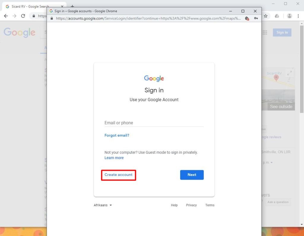Click the blocked cookies icon in popup address bar
Image resolution: width=304 pixels, height=236 pixels.
[247, 18]
